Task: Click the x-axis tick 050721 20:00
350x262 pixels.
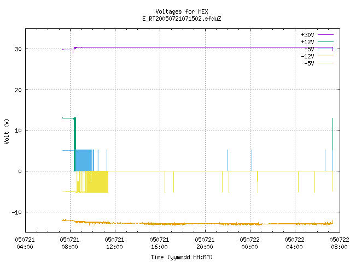Action: coord(205,243)
